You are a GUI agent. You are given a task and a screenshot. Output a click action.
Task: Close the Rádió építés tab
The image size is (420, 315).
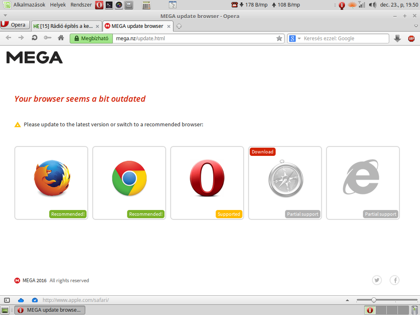coord(97,26)
